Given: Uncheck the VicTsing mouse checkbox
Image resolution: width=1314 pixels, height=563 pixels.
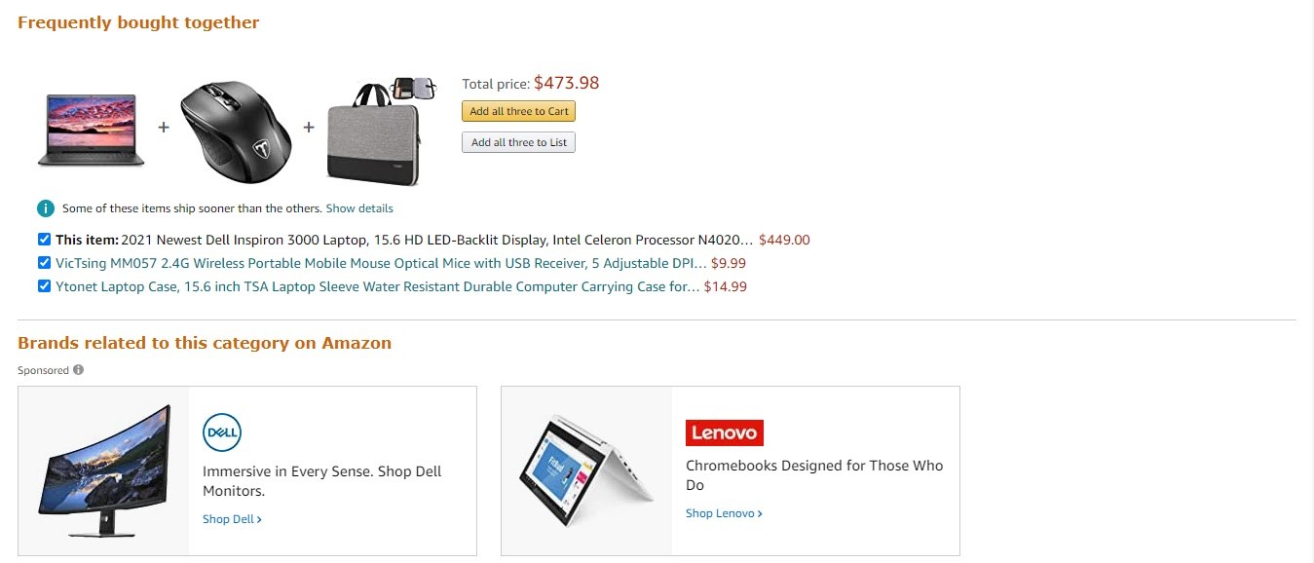Looking at the screenshot, I should [x=44, y=263].
